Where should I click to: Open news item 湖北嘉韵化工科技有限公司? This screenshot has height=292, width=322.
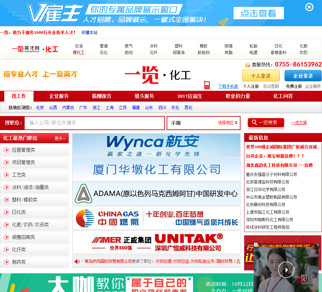[279, 165]
